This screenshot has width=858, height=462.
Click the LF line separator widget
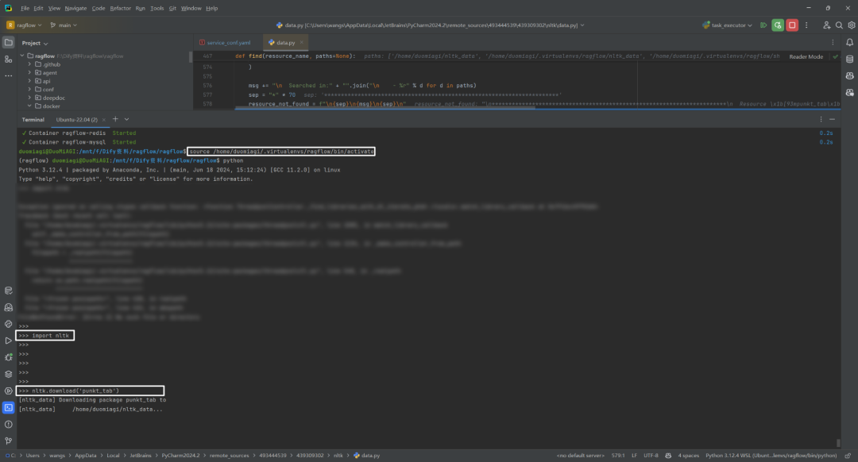click(x=634, y=456)
